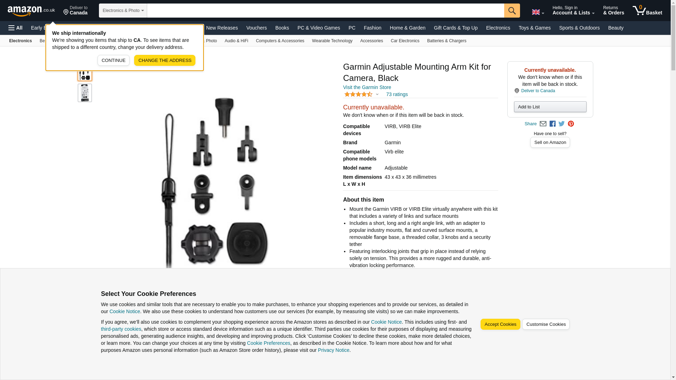This screenshot has width=676, height=380.
Task: Share the product via email icon
Action: [x=543, y=124]
